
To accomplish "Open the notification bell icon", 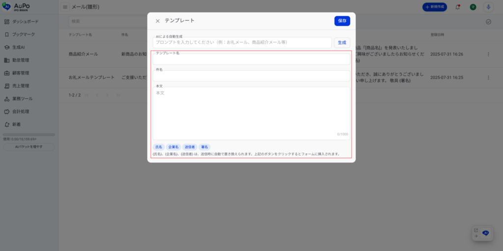I will (x=458, y=7).
